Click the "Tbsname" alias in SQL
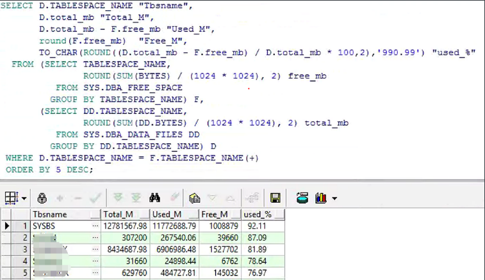The height and width of the screenshot is (280, 485). (x=163, y=6)
